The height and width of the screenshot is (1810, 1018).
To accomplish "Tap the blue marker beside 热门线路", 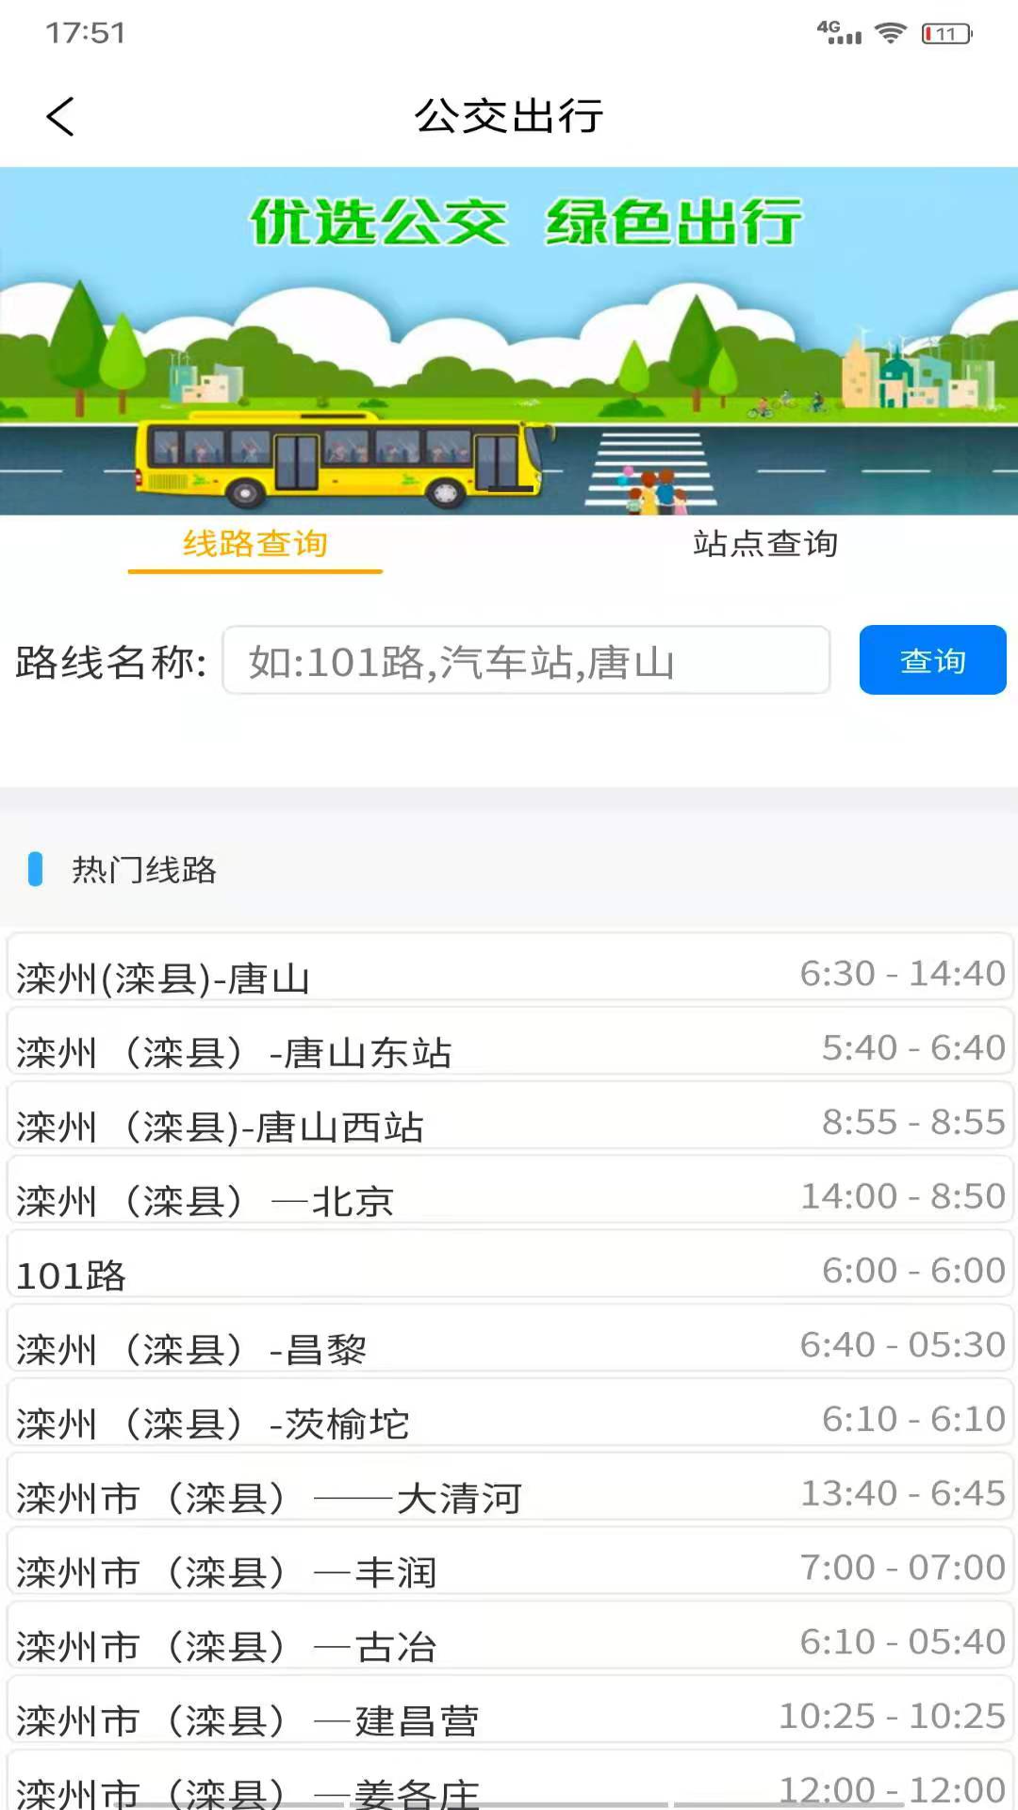I will [x=36, y=869].
